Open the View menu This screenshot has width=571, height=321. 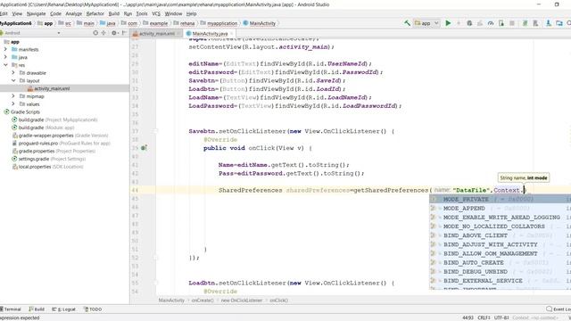[17, 13]
